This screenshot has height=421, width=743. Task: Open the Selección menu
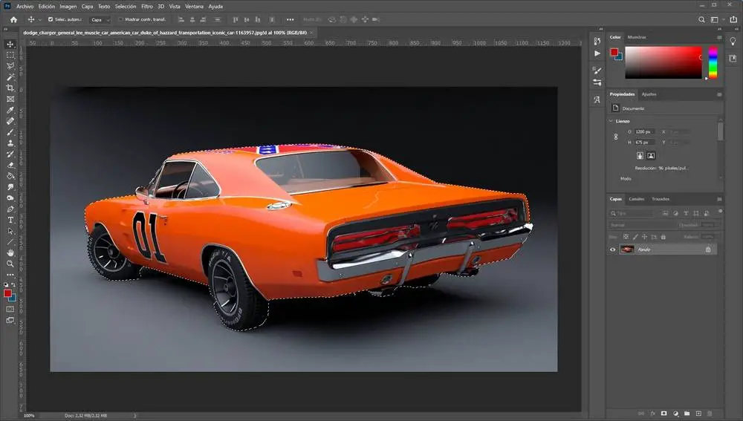pos(126,7)
